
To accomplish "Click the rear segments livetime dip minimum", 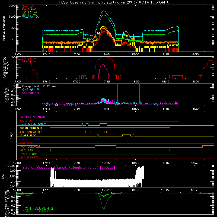I will coord(104,210).
